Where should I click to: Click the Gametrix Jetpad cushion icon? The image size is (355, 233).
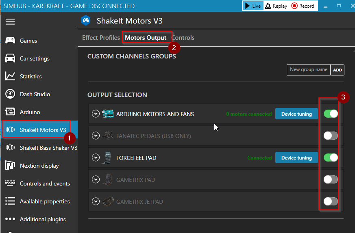click(108, 201)
